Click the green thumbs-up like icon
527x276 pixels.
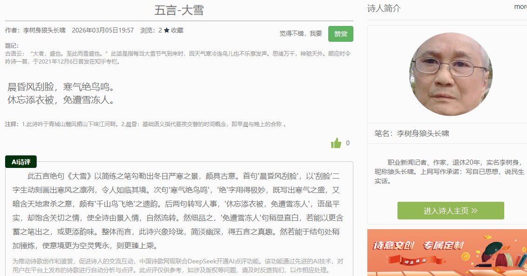[336, 143]
